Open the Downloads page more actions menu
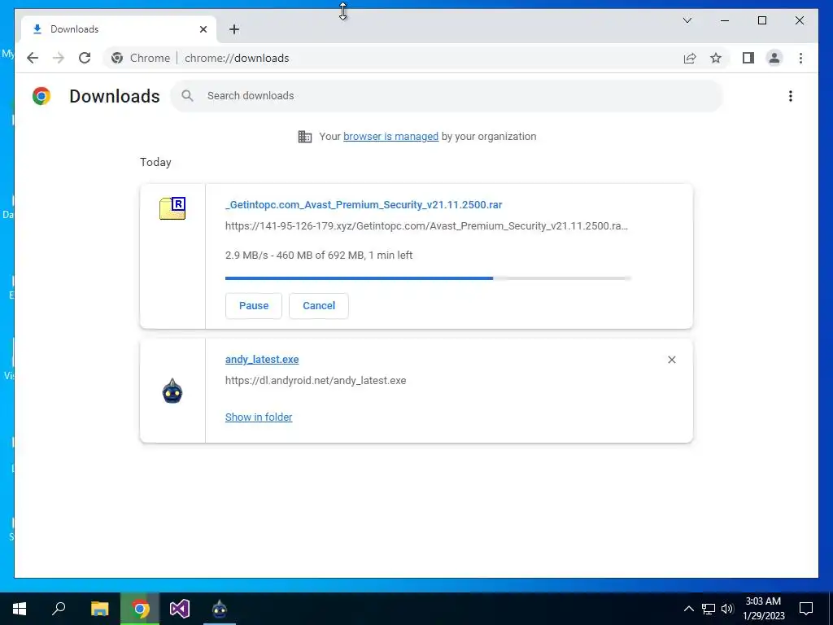Viewport: 833px width, 625px height. [x=791, y=96]
